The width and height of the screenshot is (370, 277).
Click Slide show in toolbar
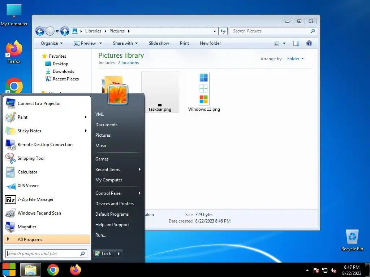tap(159, 43)
